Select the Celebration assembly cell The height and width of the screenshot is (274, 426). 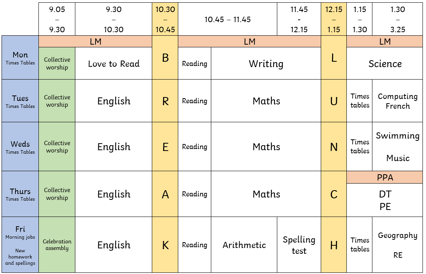[57, 245]
